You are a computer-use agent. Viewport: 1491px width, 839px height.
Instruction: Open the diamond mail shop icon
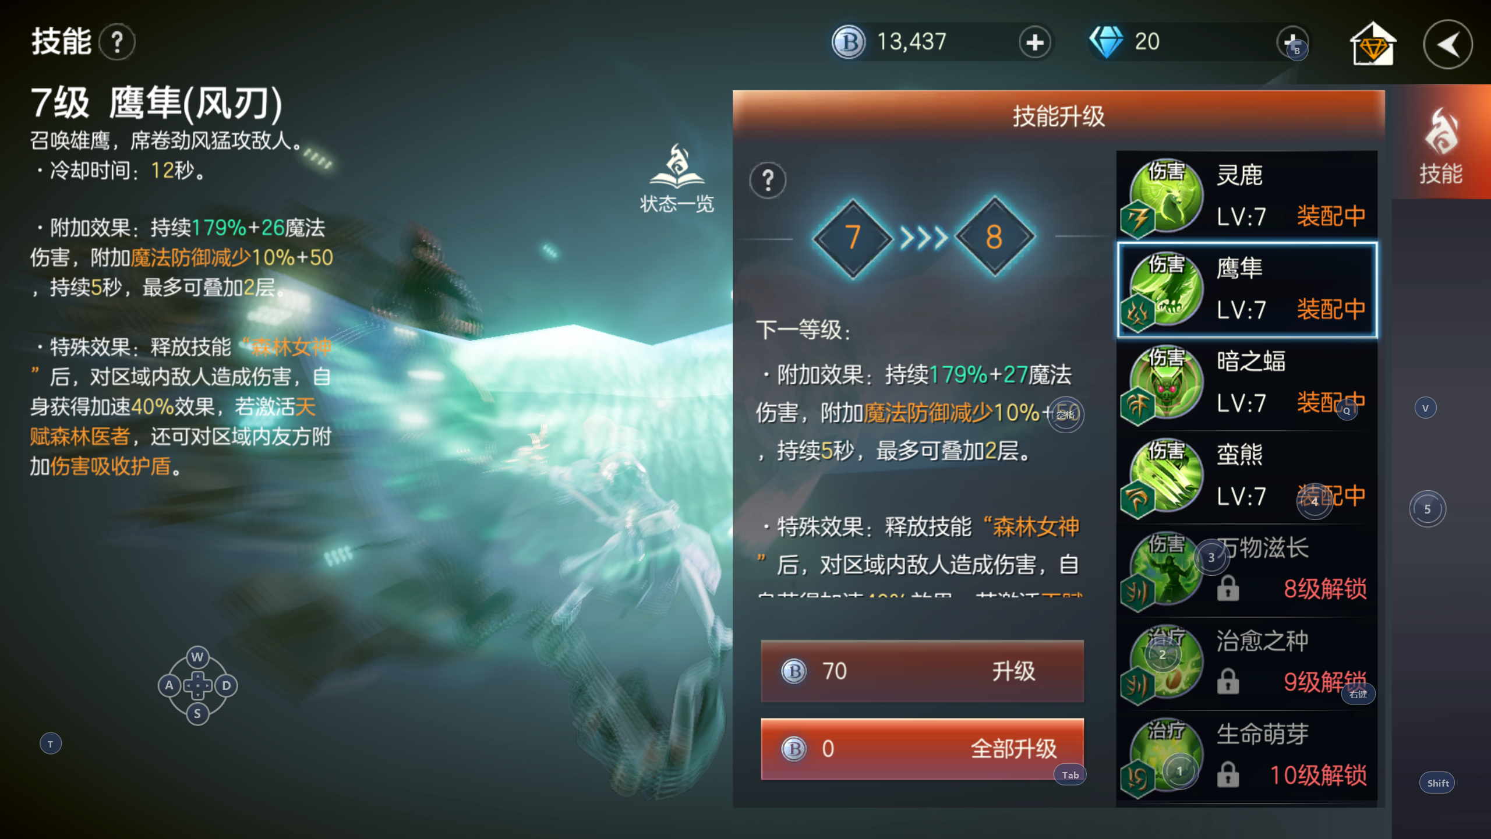pos(1373,43)
